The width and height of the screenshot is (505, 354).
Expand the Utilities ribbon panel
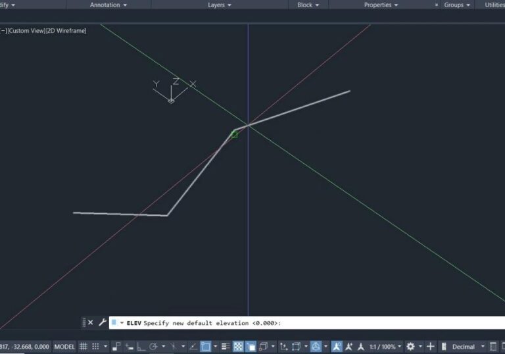coord(494,5)
